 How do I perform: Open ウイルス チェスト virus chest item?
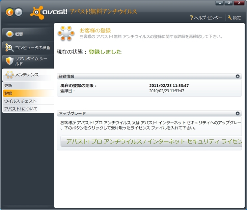click(29, 101)
